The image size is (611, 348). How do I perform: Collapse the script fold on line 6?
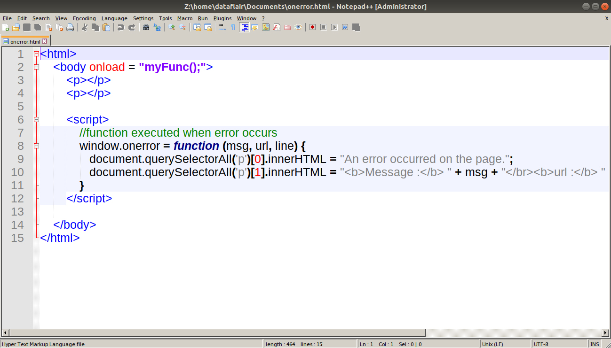coord(36,120)
